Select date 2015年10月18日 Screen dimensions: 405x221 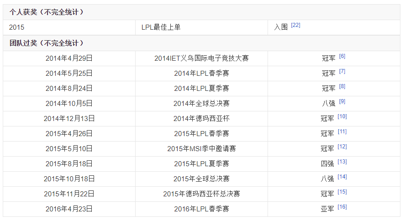click(x=69, y=179)
